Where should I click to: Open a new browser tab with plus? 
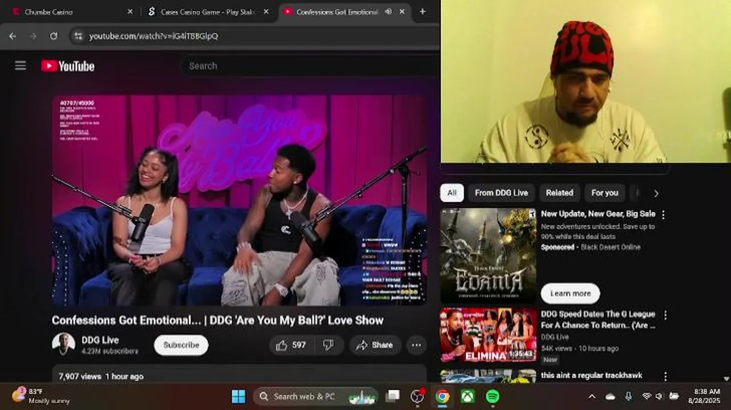(422, 11)
